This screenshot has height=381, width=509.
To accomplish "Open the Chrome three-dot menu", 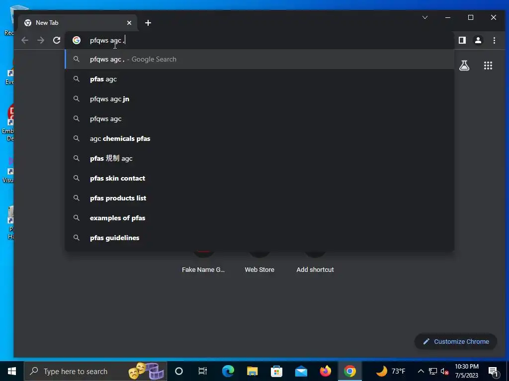I will (494, 40).
